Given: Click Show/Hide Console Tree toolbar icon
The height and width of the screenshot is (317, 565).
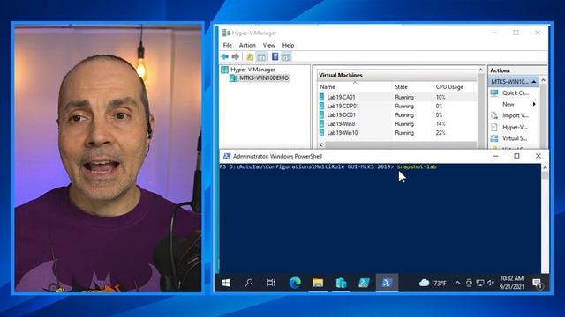Looking at the screenshot, I should 261,56.
